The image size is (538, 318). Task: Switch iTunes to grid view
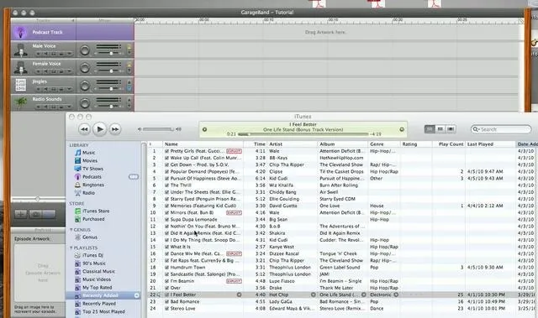coord(440,129)
